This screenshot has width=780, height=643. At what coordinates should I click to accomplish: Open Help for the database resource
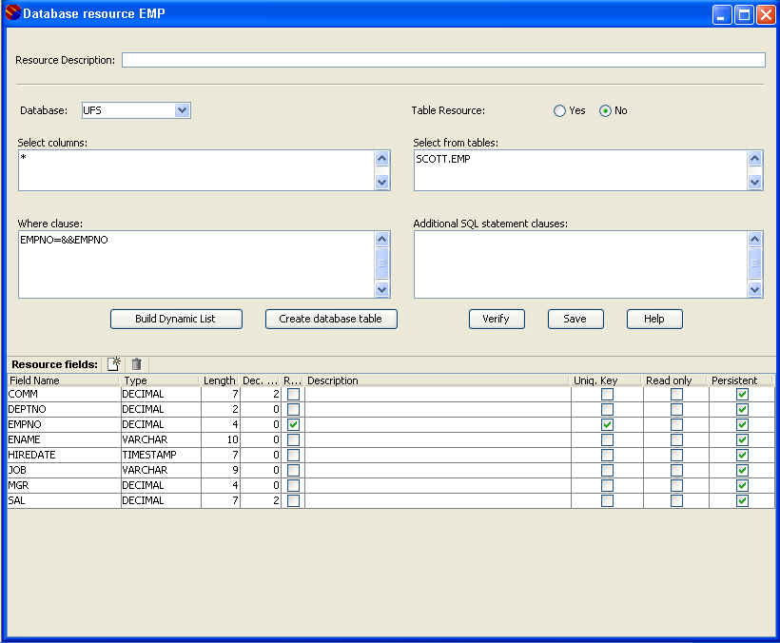pos(653,319)
